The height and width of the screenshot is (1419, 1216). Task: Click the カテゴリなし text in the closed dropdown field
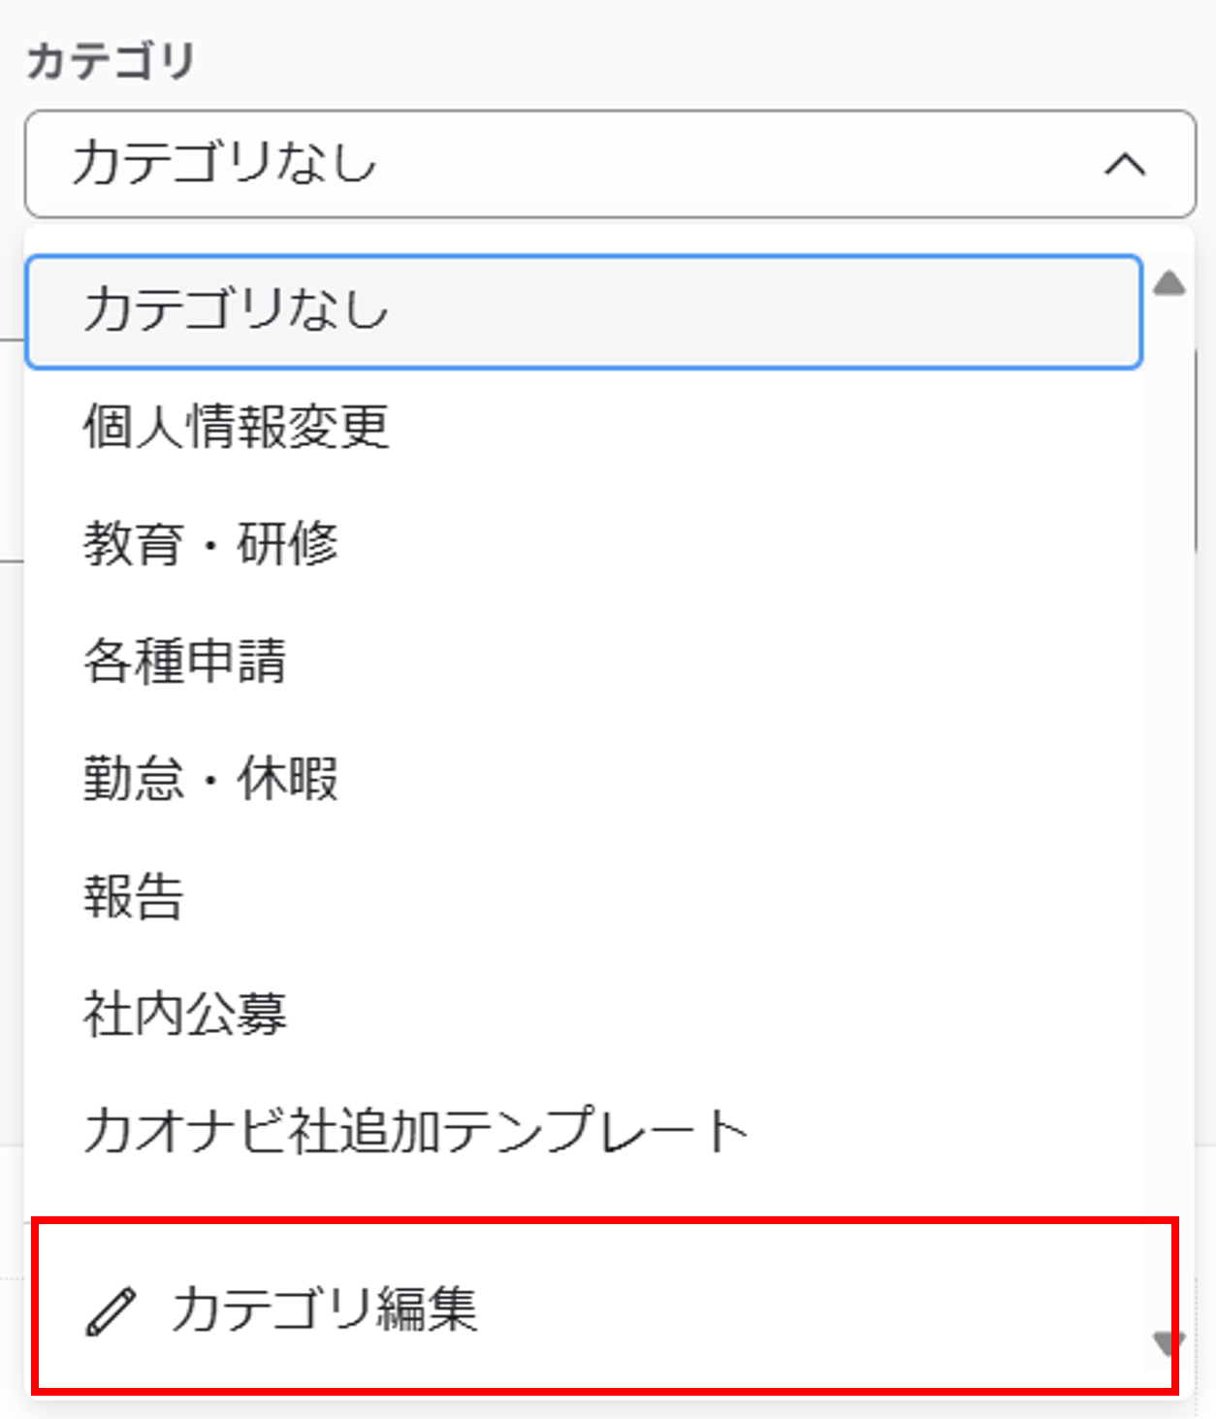coord(224,162)
